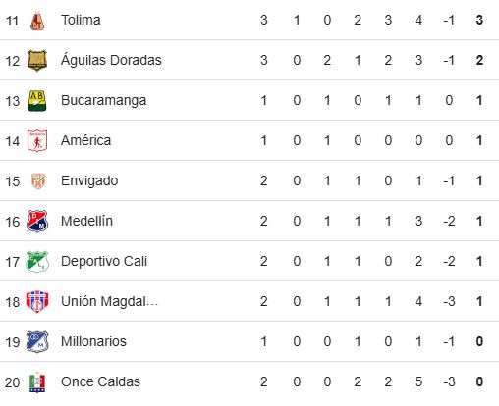Open the truncated Unión Magdal… team link

pos(109,302)
